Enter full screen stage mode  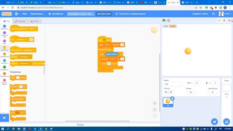(x=229, y=20)
